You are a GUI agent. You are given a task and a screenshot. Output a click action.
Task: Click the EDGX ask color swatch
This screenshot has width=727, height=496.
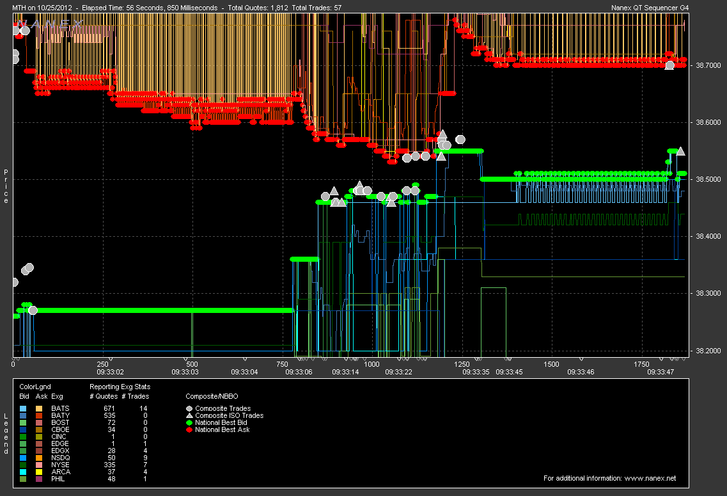click(x=39, y=451)
